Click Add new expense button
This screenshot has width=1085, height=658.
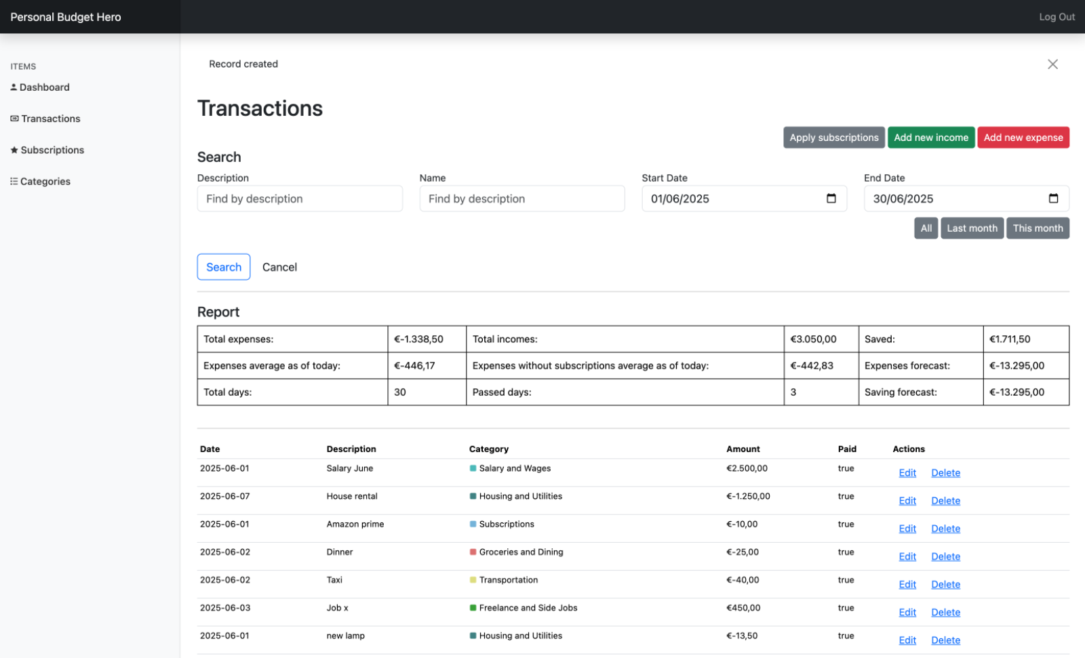1023,138
